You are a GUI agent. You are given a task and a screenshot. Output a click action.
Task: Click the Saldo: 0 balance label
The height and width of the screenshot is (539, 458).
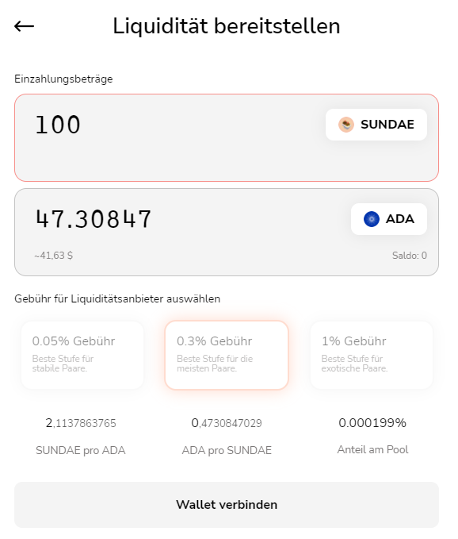tap(410, 256)
